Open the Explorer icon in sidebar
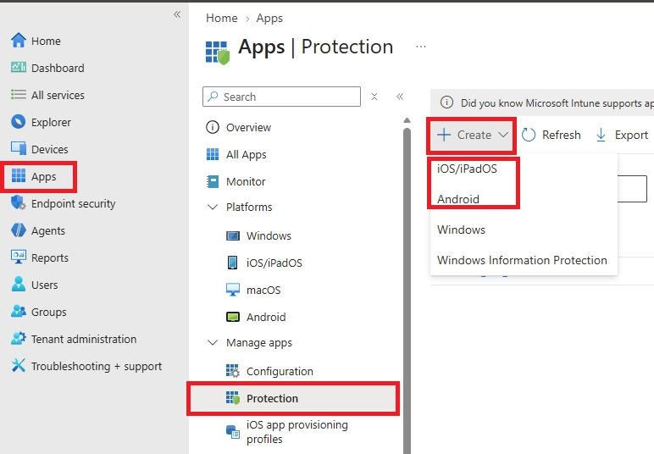This screenshot has height=454, width=654. click(19, 122)
